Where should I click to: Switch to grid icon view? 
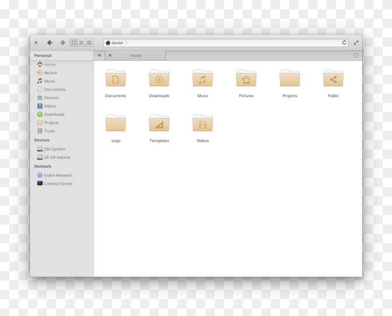pyautogui.click(x=74, y=43)
